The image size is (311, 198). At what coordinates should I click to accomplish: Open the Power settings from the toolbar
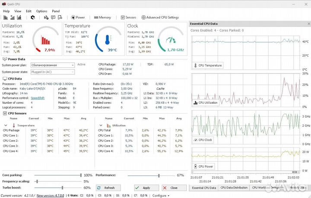point(78,18)
